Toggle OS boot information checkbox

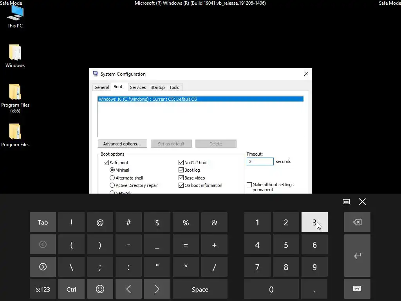coord(181,185)
